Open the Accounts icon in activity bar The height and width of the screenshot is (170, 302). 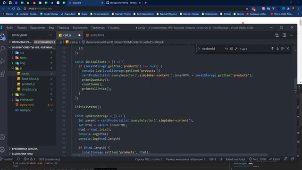tap(3, 137)
